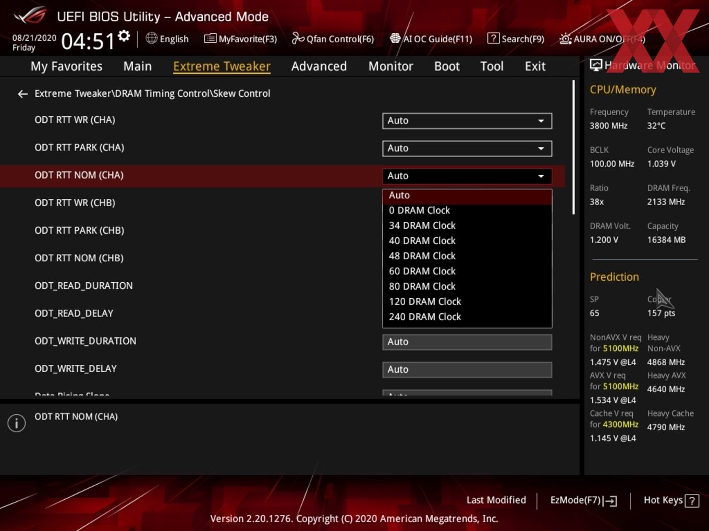Click the Skew Control breadcrumb path

(x=152, y=94)
